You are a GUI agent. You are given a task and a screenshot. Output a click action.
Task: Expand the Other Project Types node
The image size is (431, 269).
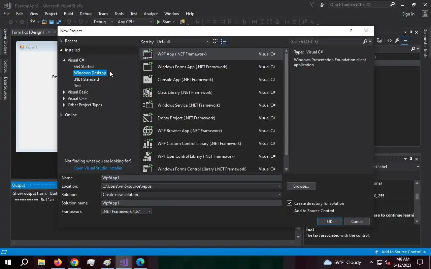click(64, 105)
